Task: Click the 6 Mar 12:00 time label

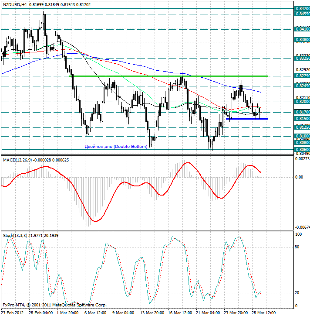Action: tap(96, 313)
